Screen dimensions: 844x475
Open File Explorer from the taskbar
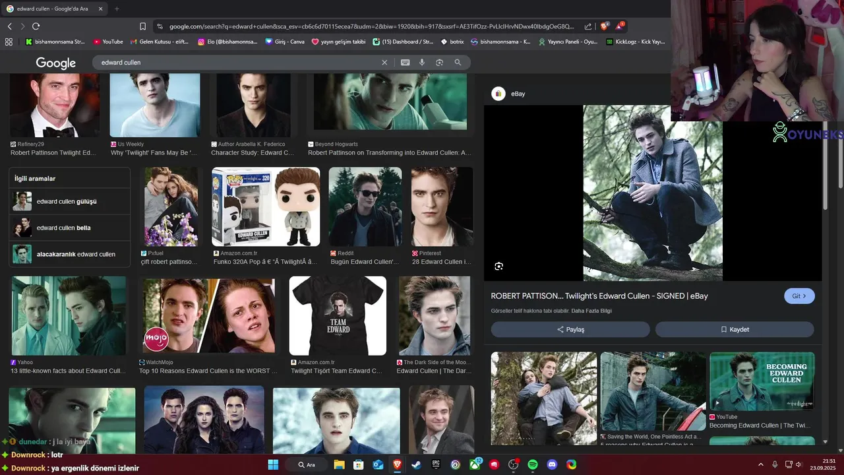pos(339,464)
